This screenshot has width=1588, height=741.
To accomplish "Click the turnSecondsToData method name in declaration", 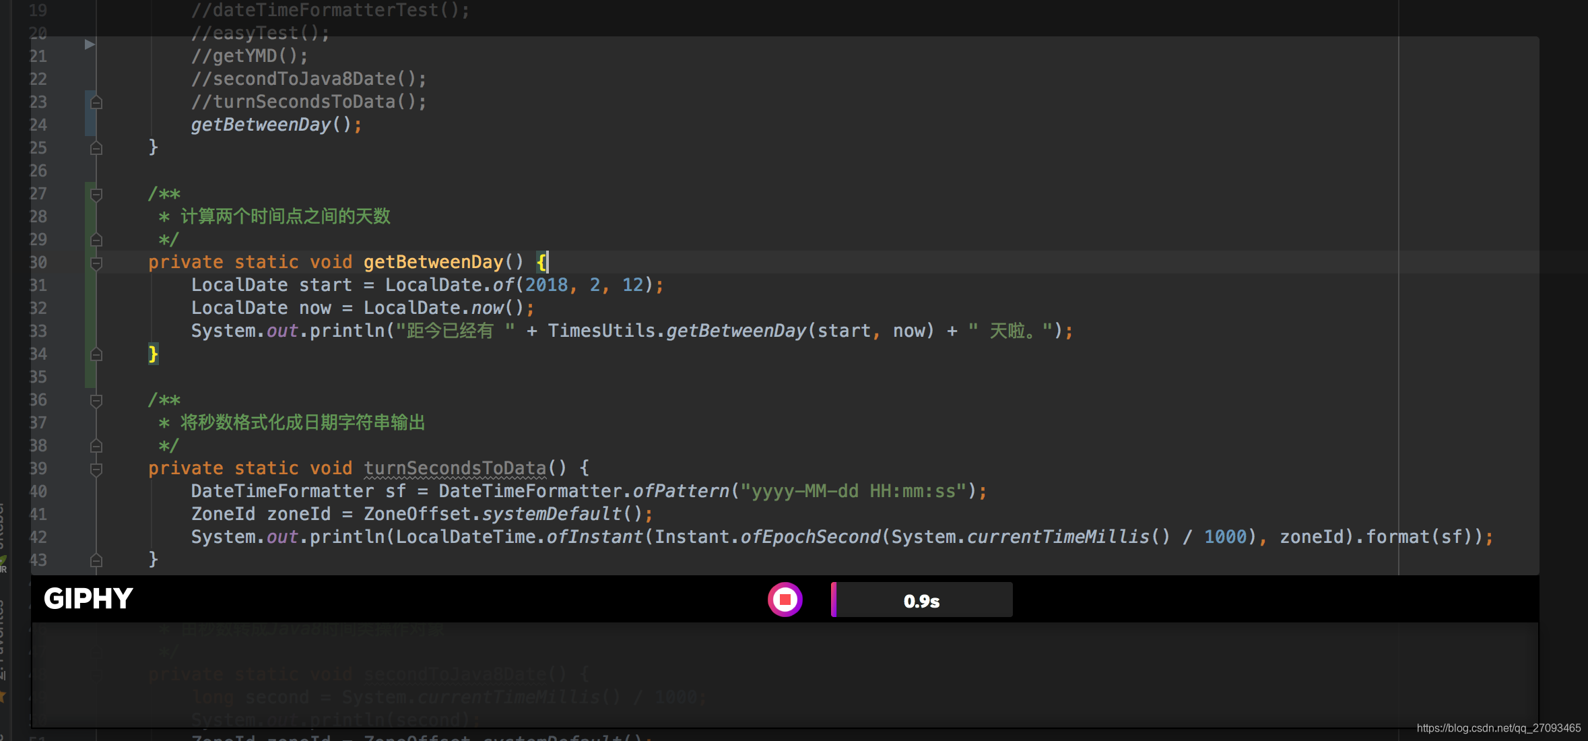I will [455, 468].
